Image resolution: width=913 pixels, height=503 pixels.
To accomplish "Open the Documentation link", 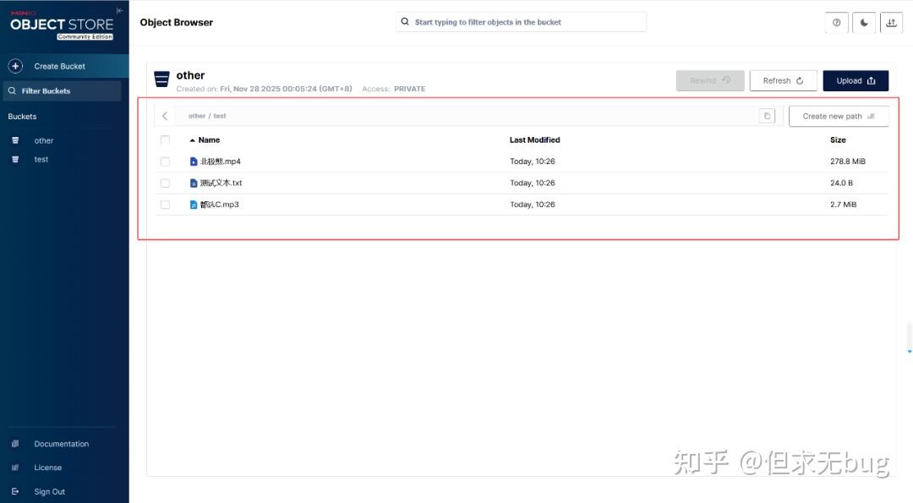I will point(61,444).
